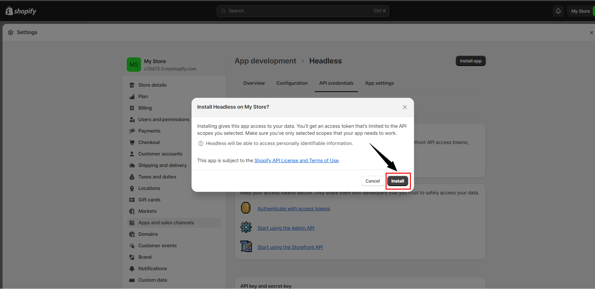Go to App development breadcrumb

(x=265, y=61)
